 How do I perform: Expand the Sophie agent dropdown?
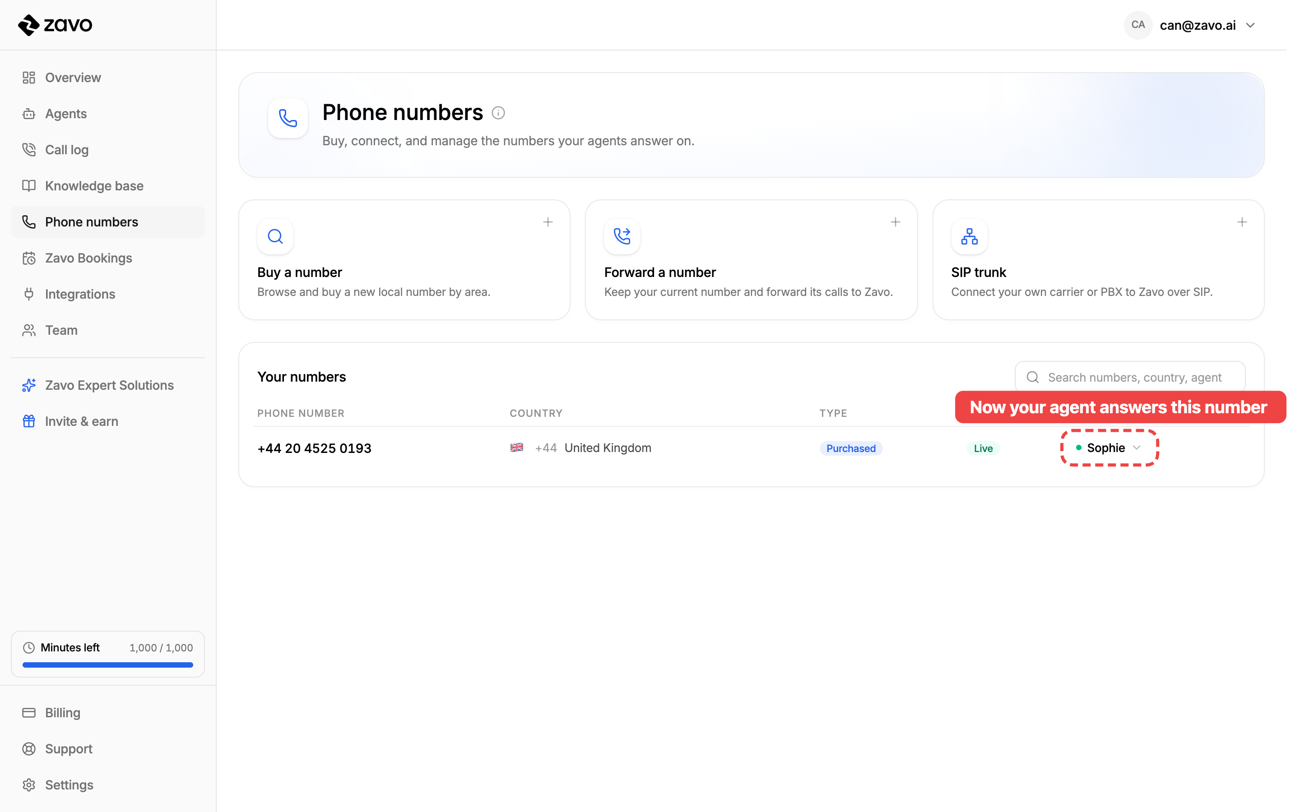pos(1109,448)
